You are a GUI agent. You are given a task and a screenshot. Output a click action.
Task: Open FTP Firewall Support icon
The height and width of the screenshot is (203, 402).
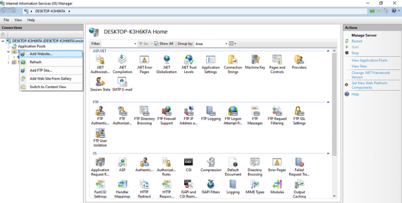click(166, 115)
